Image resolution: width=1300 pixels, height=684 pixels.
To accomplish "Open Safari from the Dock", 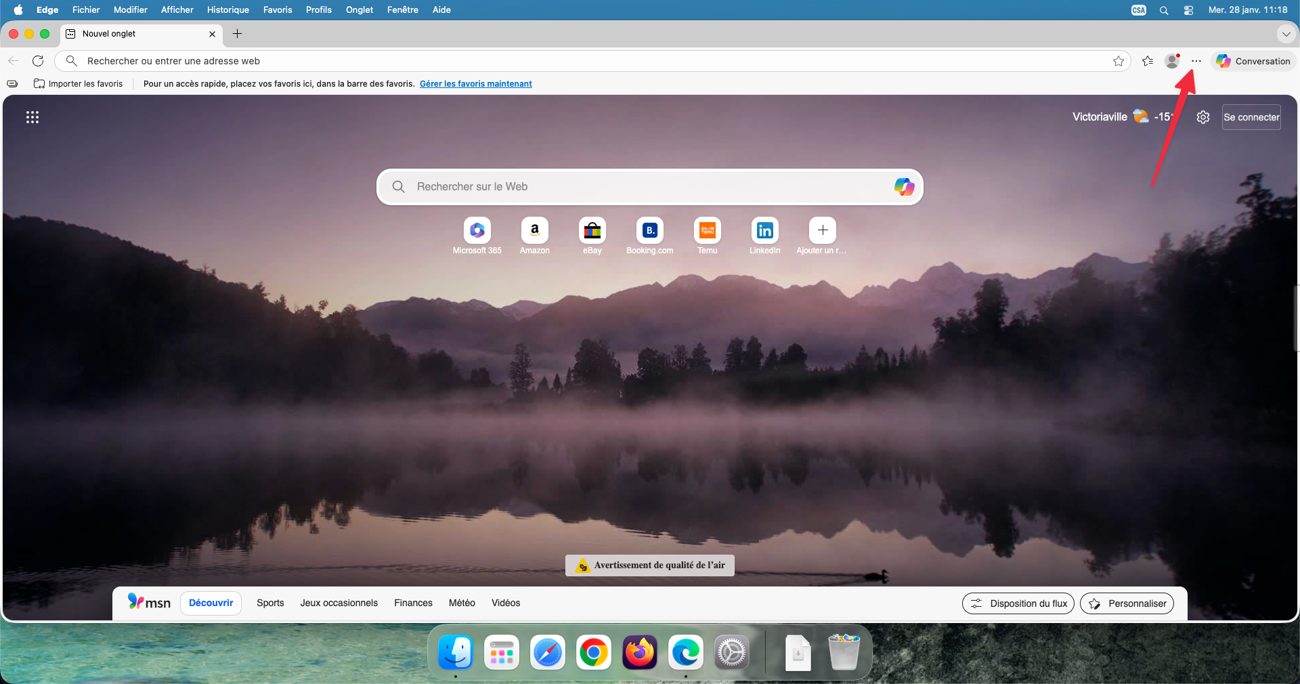I will [x=548, y=653].
